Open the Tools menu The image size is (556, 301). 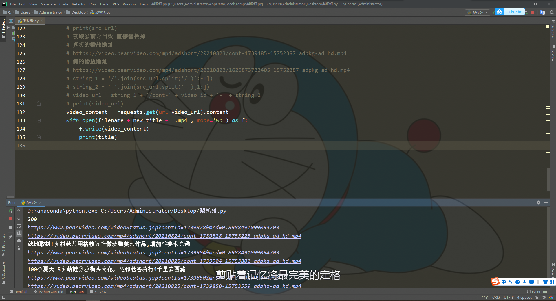(x=104, y=4)
